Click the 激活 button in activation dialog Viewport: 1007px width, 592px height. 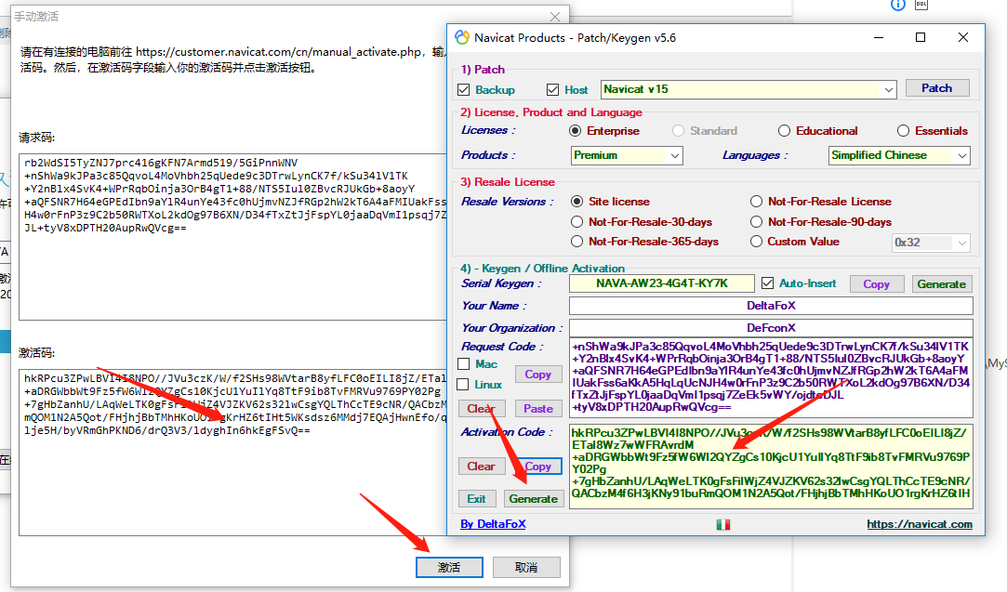449,568
